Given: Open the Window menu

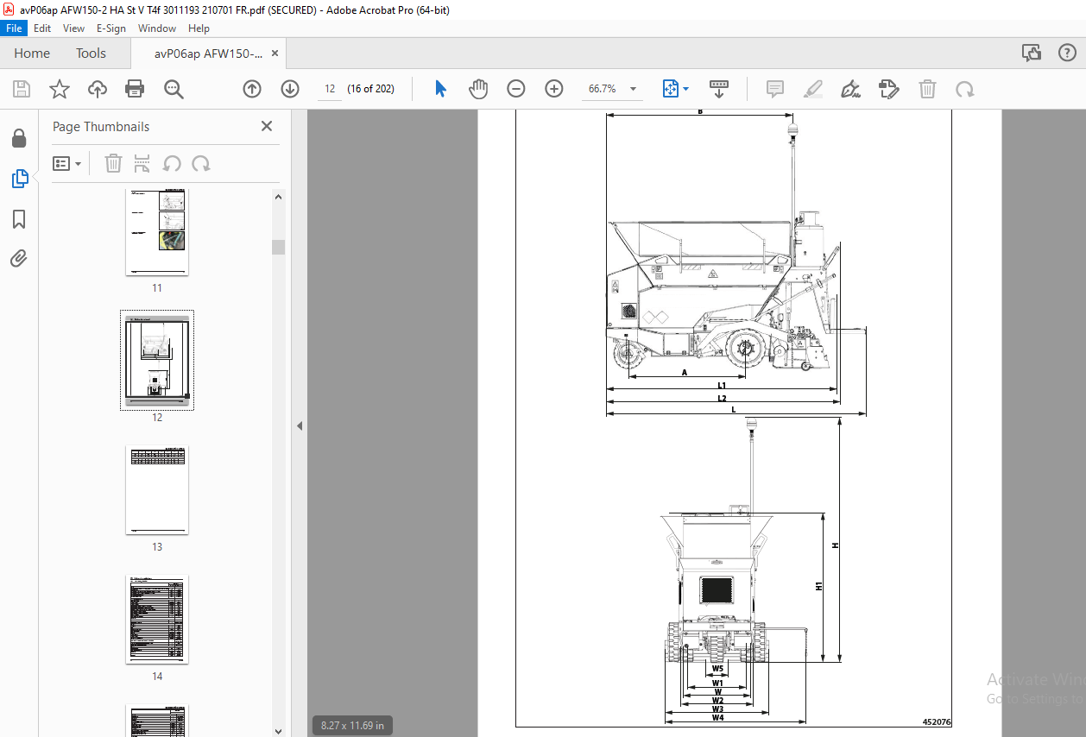Looking at the screenshot, I should (157, 28).
